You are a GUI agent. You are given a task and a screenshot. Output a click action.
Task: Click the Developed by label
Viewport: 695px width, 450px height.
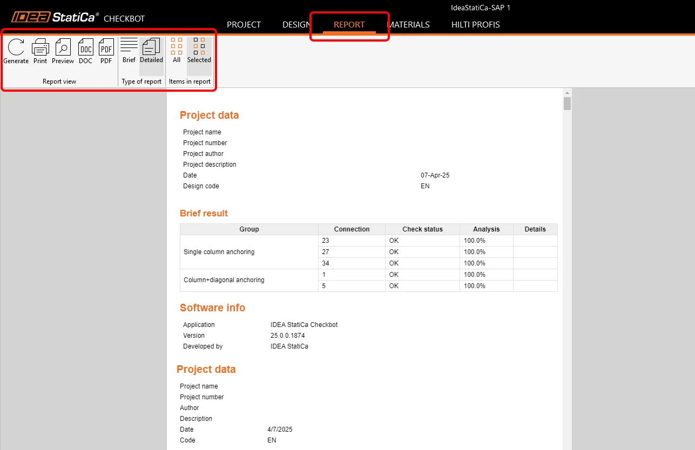point(203,346)
